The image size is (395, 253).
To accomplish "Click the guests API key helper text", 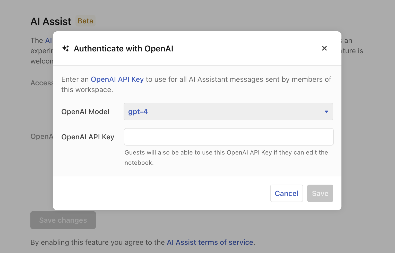I will click(x=226, y=157).
